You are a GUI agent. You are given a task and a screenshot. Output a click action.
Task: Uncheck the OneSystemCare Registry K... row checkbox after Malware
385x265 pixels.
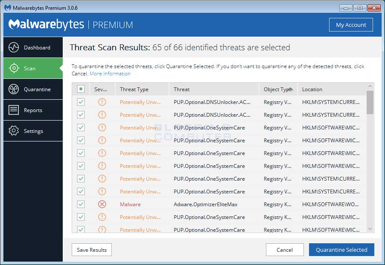pyautogui.click(x=81, y=217)
